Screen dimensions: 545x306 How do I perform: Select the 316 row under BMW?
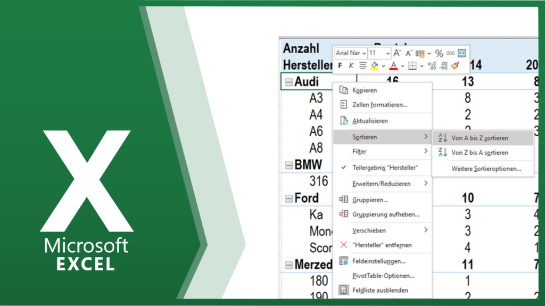(319, 181)
